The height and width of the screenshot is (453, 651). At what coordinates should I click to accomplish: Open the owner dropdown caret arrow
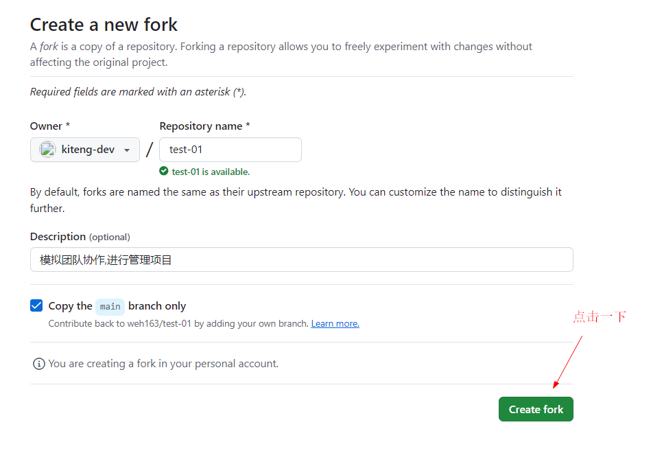(x=127, y=150)
